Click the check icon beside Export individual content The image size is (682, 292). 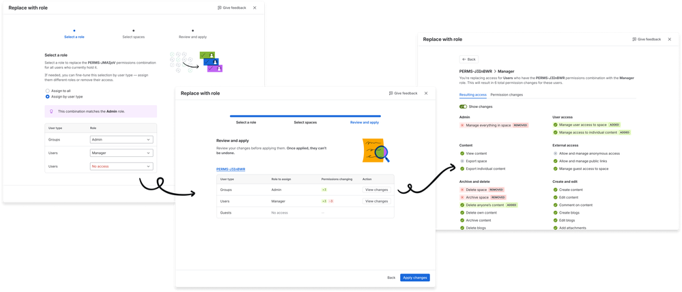click(x=462, y=169)
